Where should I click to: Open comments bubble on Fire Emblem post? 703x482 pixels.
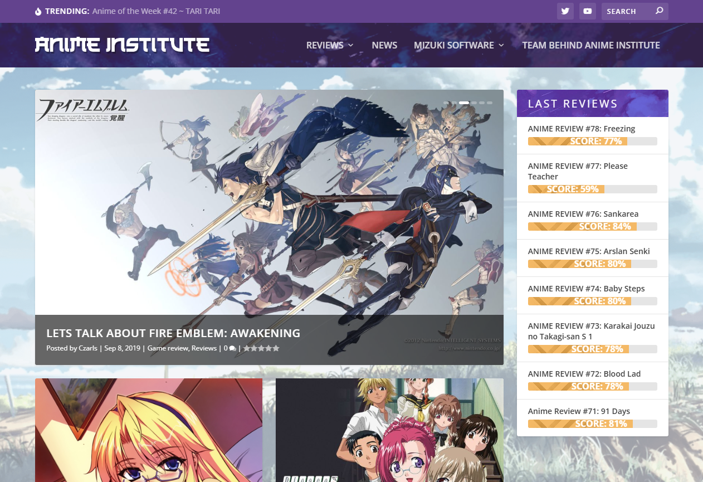click(230, 348)
